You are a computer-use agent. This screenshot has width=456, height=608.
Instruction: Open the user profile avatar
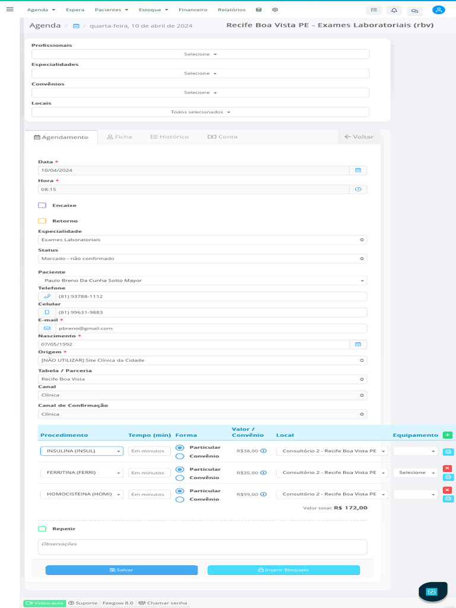click(438, 10)
